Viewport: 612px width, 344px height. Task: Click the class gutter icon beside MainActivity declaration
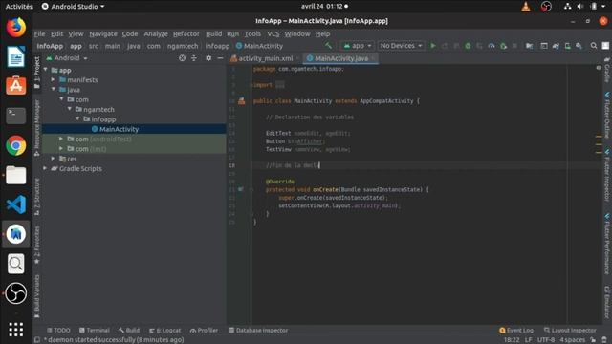tap(242, 101)
